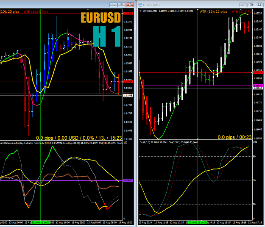Click '12 Aug 18:00' on H1 time axis
265x227 pixels.
click(63, 223)
